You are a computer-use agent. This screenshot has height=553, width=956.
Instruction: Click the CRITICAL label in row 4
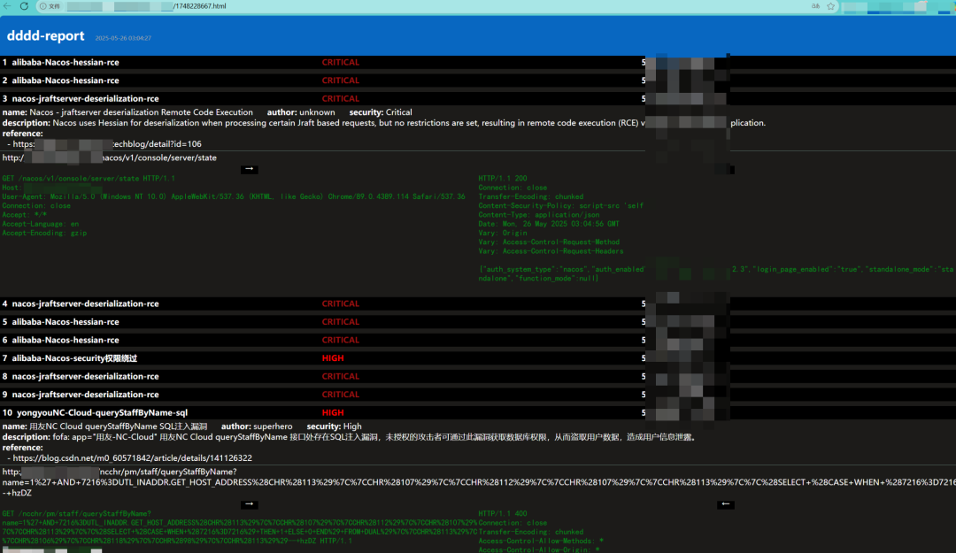click(341, 303)
